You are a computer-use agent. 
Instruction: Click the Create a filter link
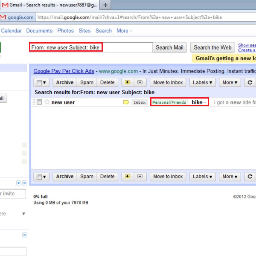(x=247, y=50)
